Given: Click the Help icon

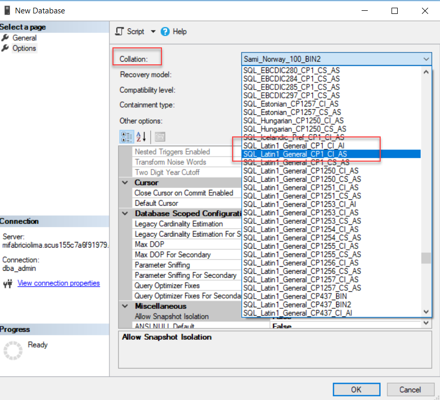Looking at the screenshot, I should [x=165, y=31].
